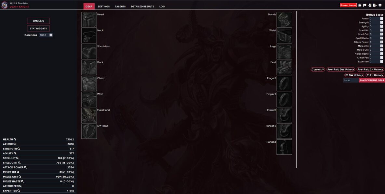Click the copy sim settings icon
The image size is (385, 194).
coord(370,5)
